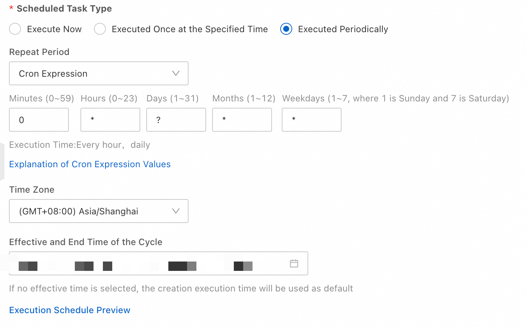Viewport: 526px width, 327px height.
Task: Click the Minutes input field
Action: pyautogui.click(x=39, y=120)
